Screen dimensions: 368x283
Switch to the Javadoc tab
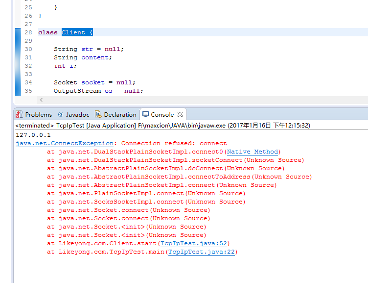[x=74, y=115]
